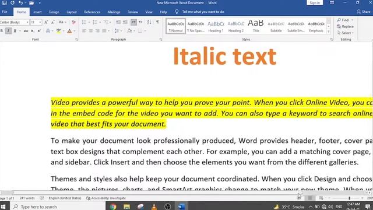Toggle Show/Hide paragraph marks
Image resolution: width=373 pixels, height=210 pixels.
[x=157, y=22]
